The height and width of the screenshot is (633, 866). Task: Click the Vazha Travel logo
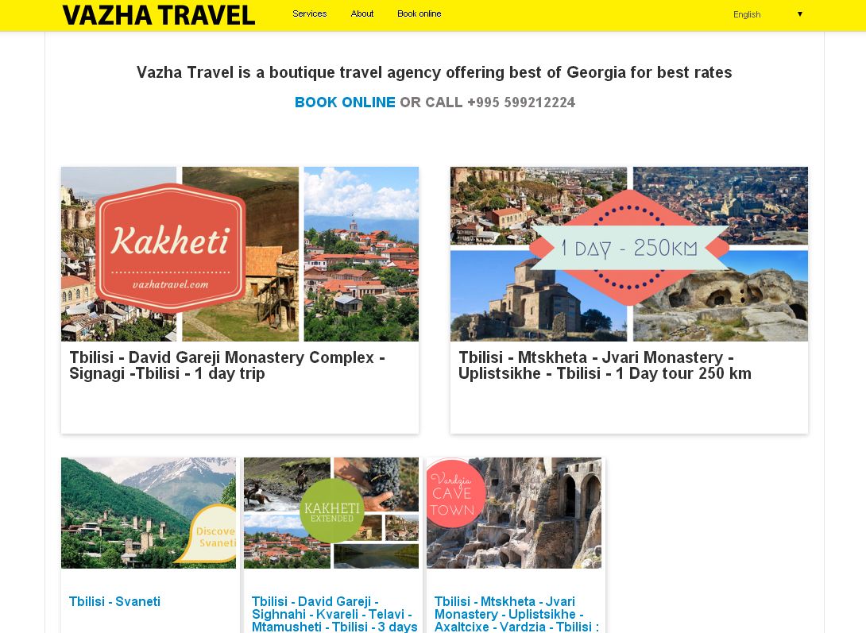159,15
